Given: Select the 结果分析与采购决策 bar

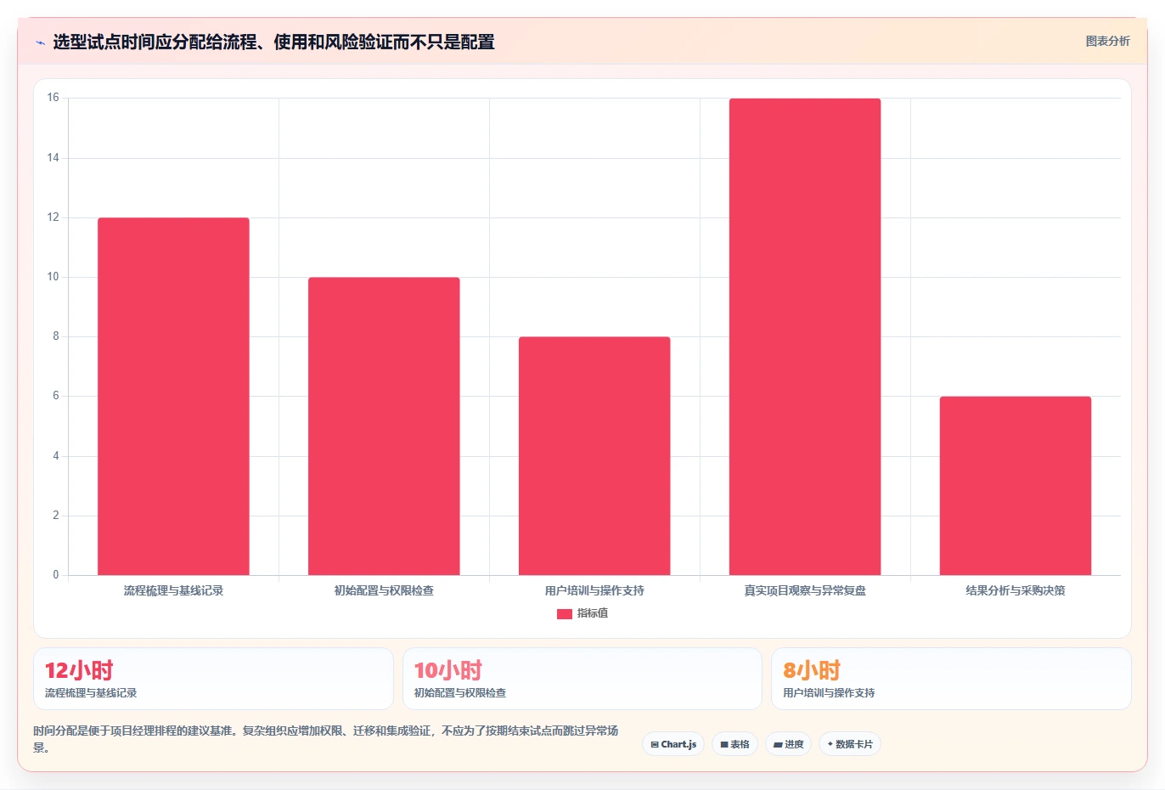Looking at the screenshot, I should (x=1016, y=486).
